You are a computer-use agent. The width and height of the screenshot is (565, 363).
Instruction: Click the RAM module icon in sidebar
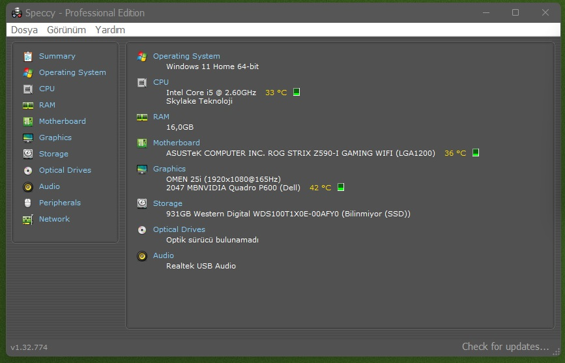point(28,105)
